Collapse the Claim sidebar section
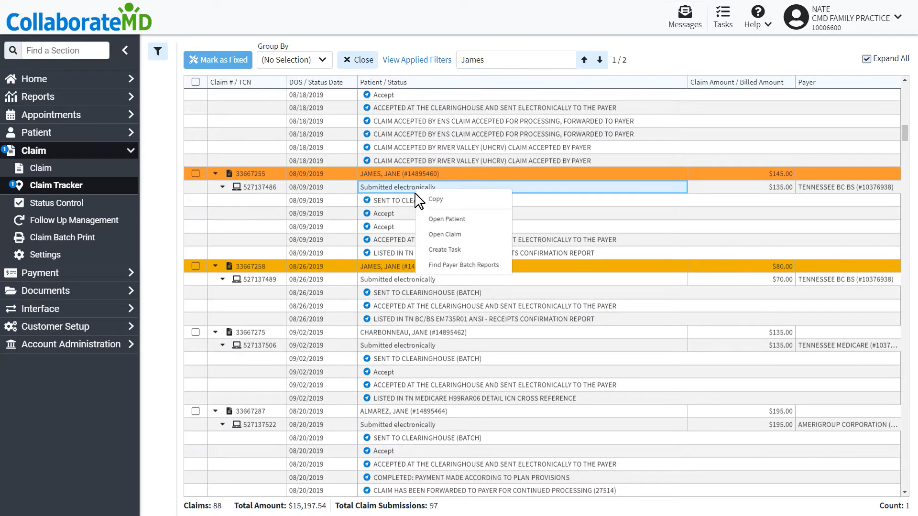The image size is (918, 516). click(x=69, y=150)
